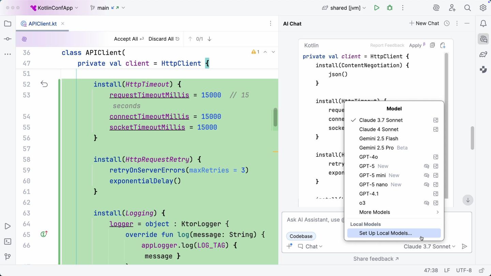This screenshot has width=491, height=276.
Task: Revert the change at line 52
Action: click(x=44, y=84)
